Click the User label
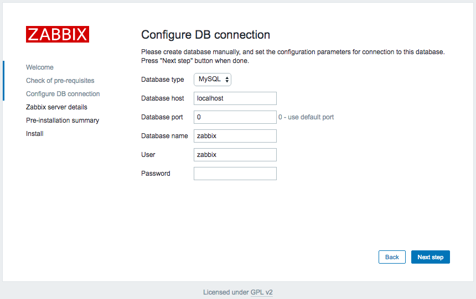 point(148,155)
